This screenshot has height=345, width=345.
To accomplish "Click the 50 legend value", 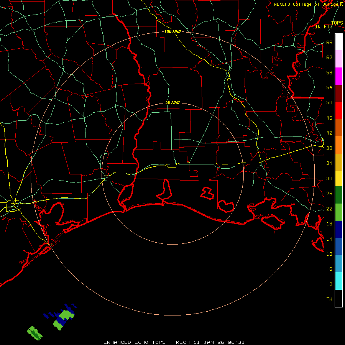I will (x=329, y=103).
